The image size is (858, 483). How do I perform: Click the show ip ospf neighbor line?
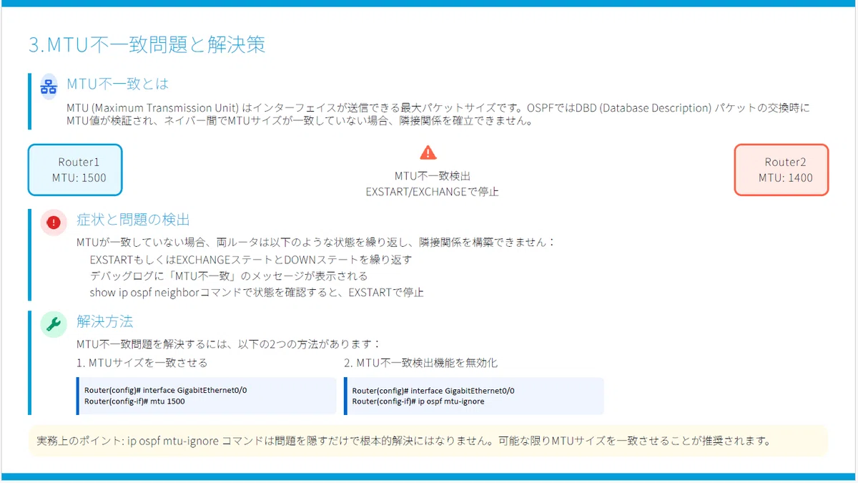[257, 292]
